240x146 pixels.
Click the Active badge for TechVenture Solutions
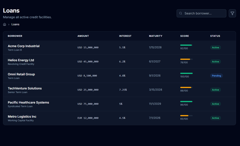click(215, 90)
